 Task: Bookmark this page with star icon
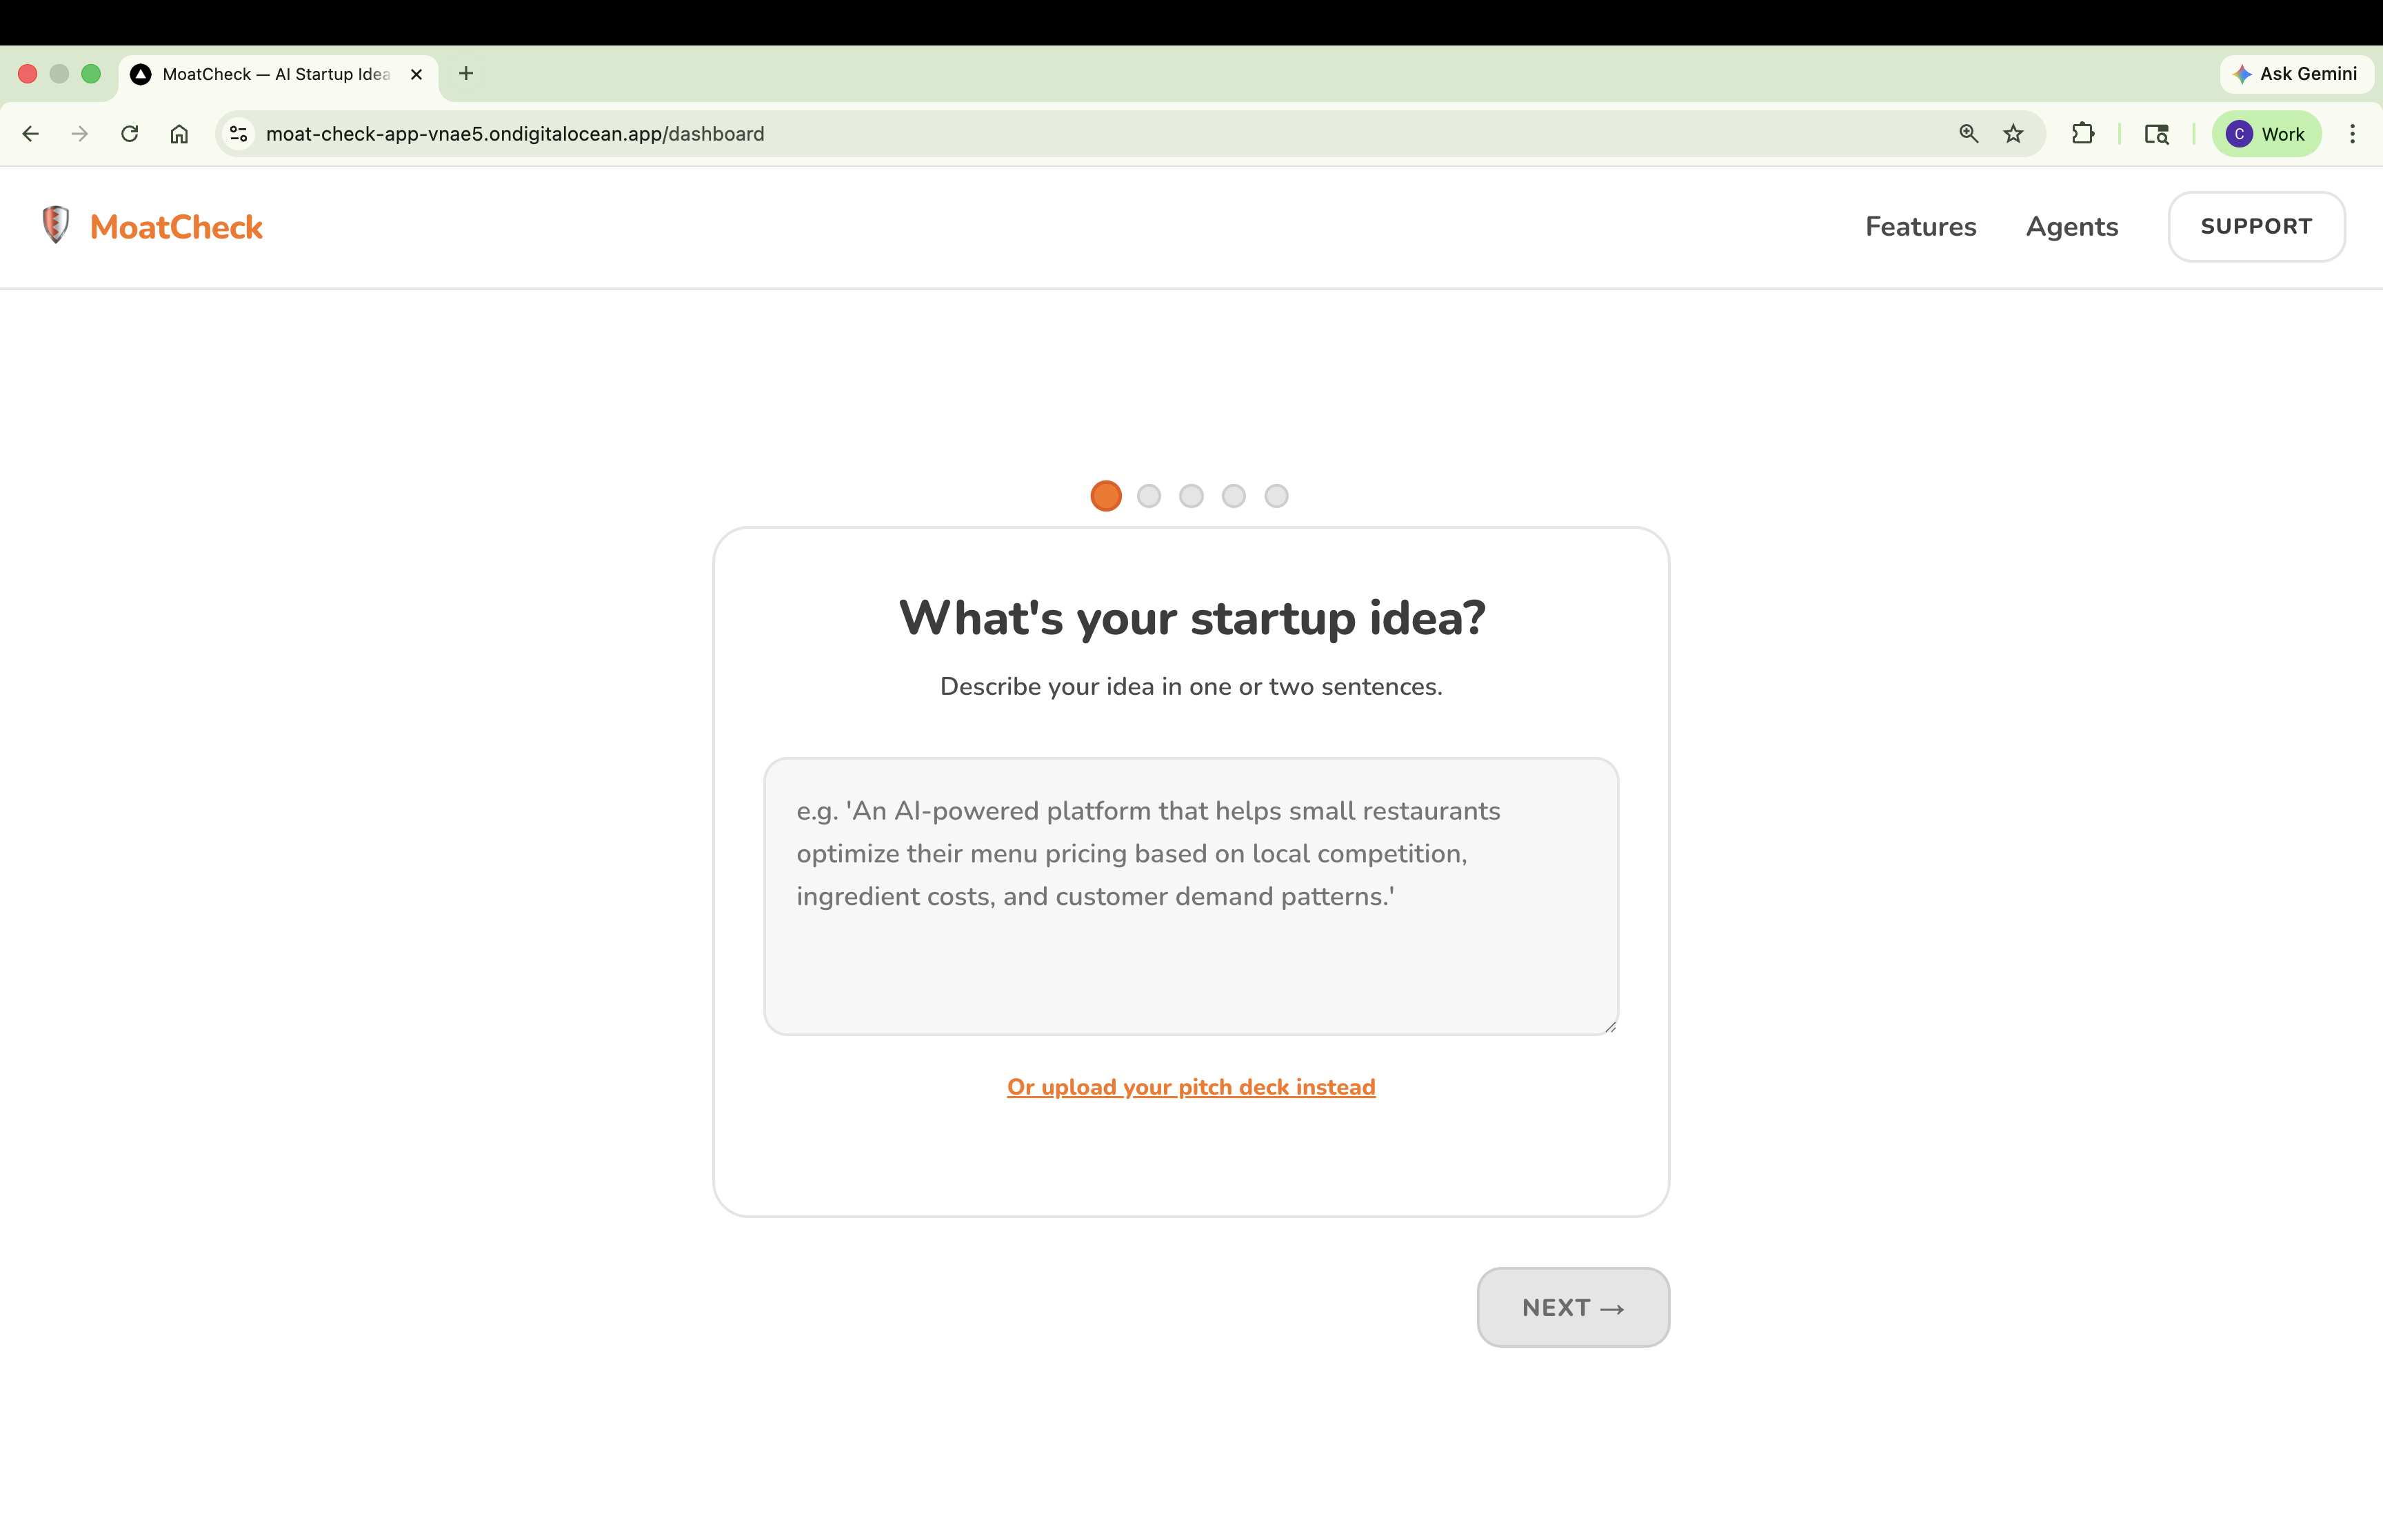click(2013, 134)
